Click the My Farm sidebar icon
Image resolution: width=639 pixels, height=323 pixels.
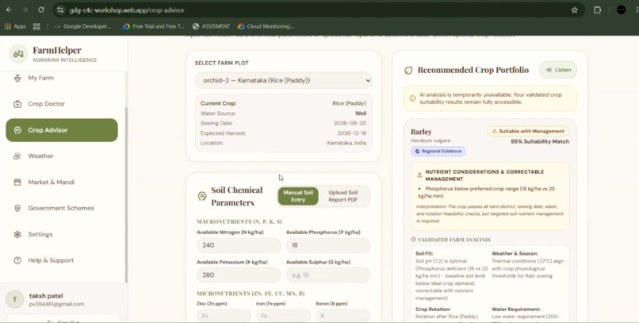[x=17, y=78]
